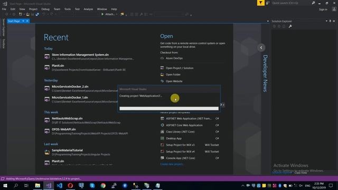
Task: Expand the Toolbox side tab
Action: pyautogui.click(x=4, y=44)
